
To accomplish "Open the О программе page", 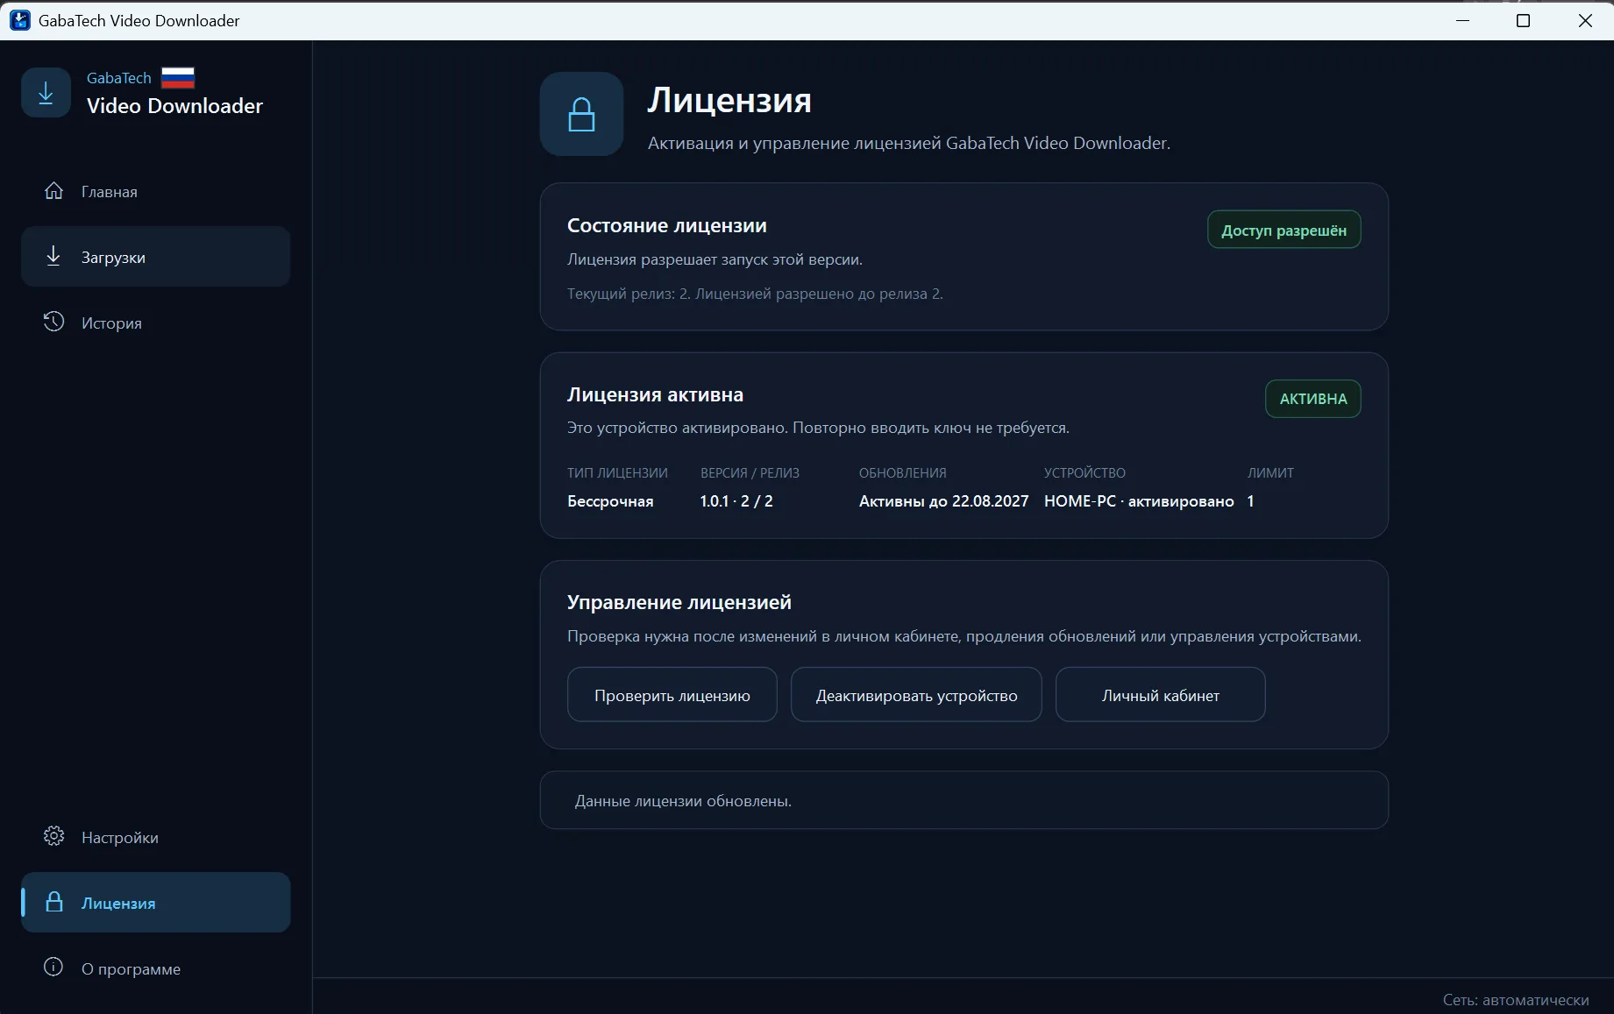I will [155, 968].
